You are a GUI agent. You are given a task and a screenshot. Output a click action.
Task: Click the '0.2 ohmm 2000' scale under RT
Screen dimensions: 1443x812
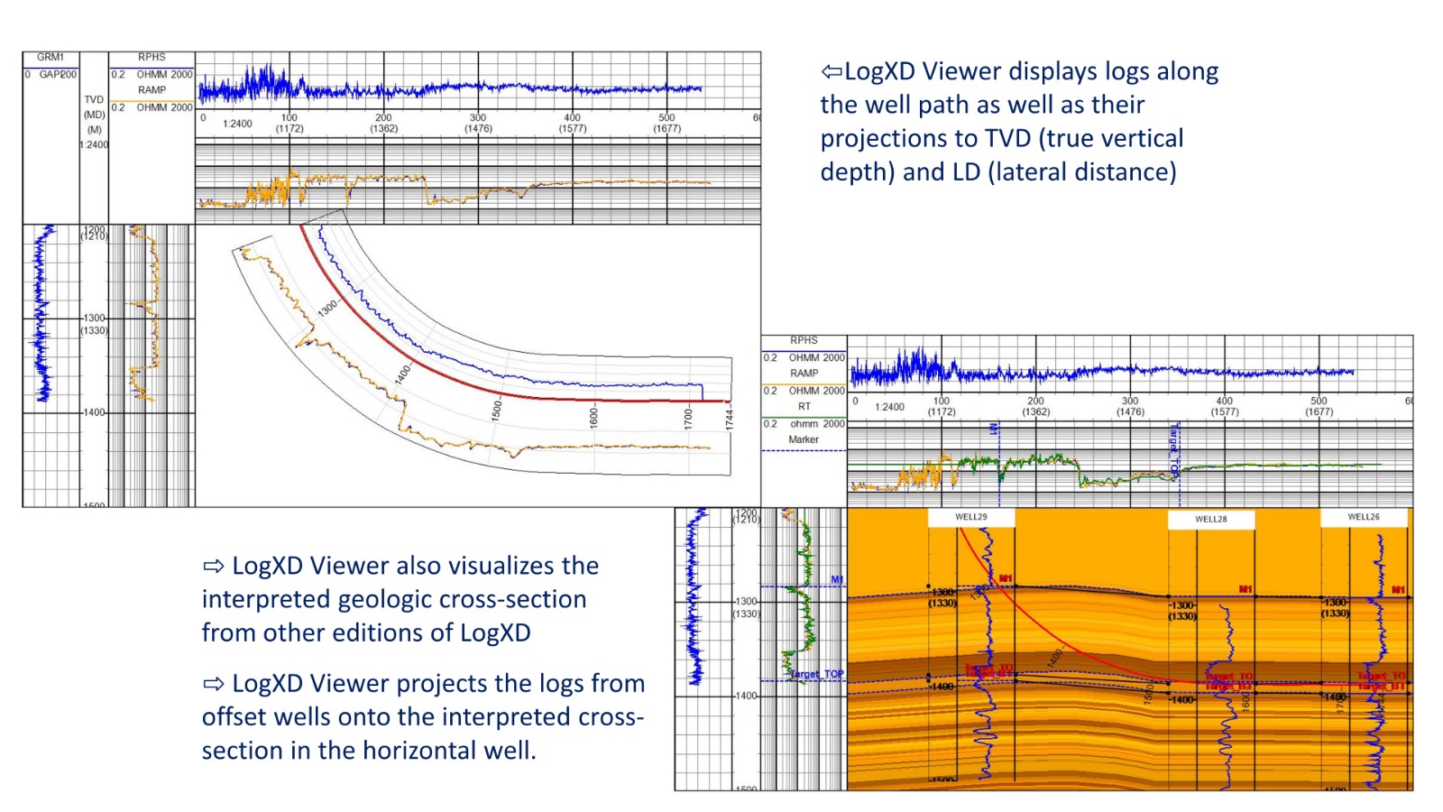pos(804,424)
